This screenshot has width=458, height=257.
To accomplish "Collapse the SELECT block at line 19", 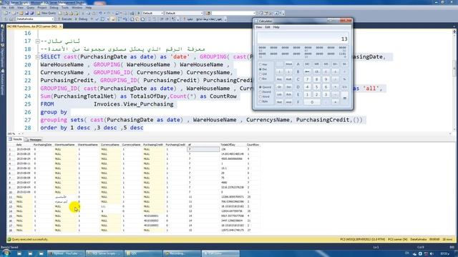I will coord(37,57).
